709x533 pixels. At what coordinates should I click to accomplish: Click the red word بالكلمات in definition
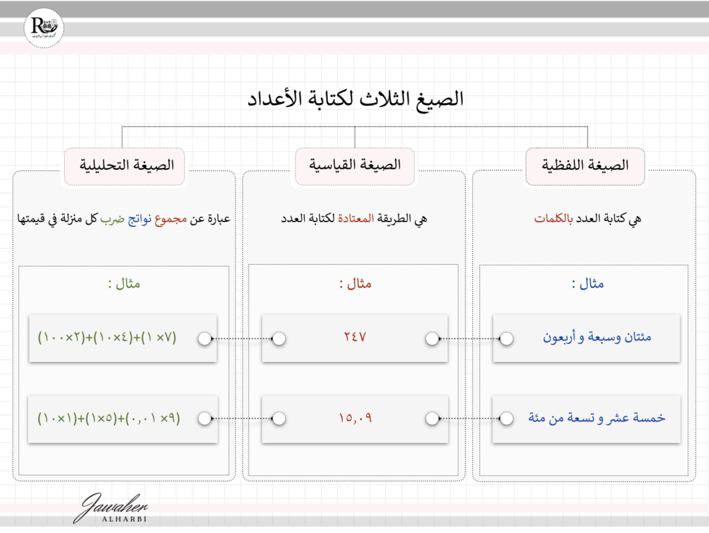click(x=553, y=219)
